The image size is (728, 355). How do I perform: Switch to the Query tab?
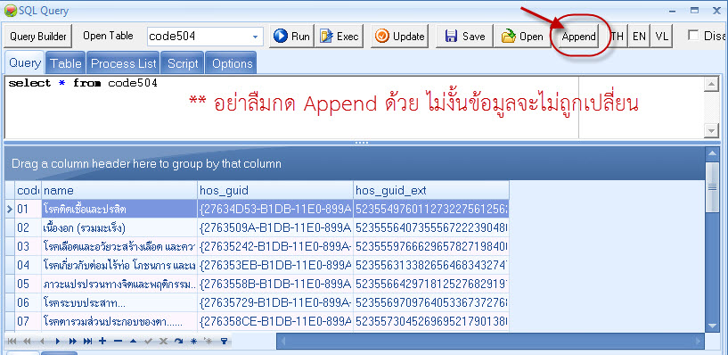click(25, 63)
